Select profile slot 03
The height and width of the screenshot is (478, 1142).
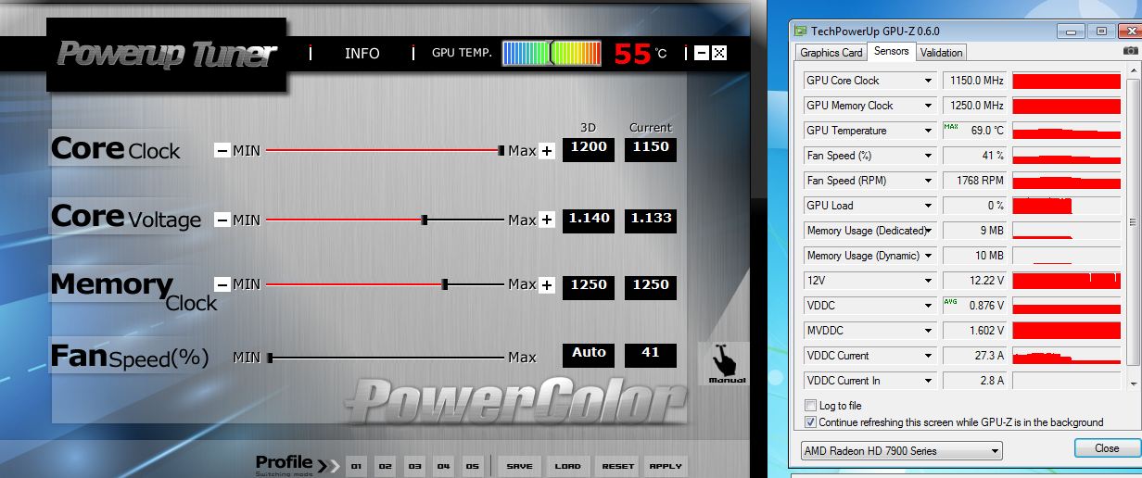[x=415, y=466]
